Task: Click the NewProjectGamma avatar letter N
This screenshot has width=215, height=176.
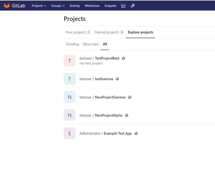Action: pos(69,97)
